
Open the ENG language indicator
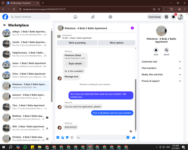click(x=168, y=147)
